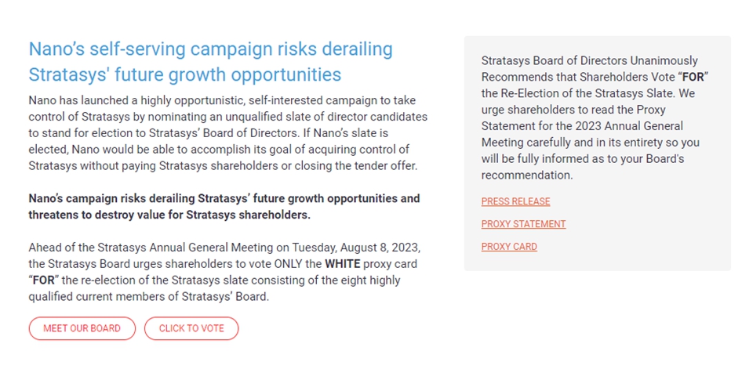Click the heading line "Nano's self-serving campaign risks derailing"
Viewport: 742px width, 369px height.
(210, 49)
